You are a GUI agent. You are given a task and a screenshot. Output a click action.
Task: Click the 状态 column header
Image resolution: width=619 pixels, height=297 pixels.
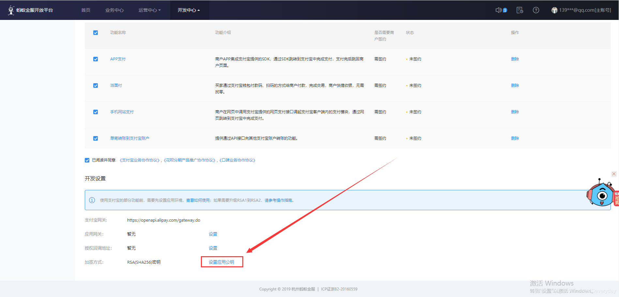[x=410, y=33]
